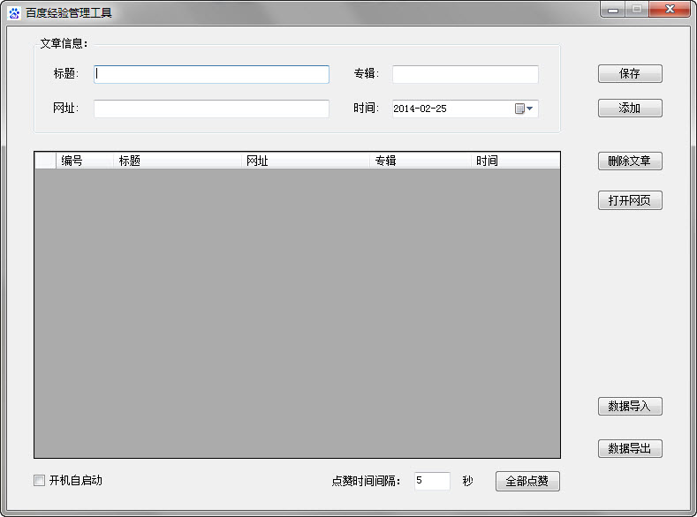This screenshot has height=517, width=697.
Task: Click the 数据导出 button
Action: pyautogui.click(x=630, y=448)
